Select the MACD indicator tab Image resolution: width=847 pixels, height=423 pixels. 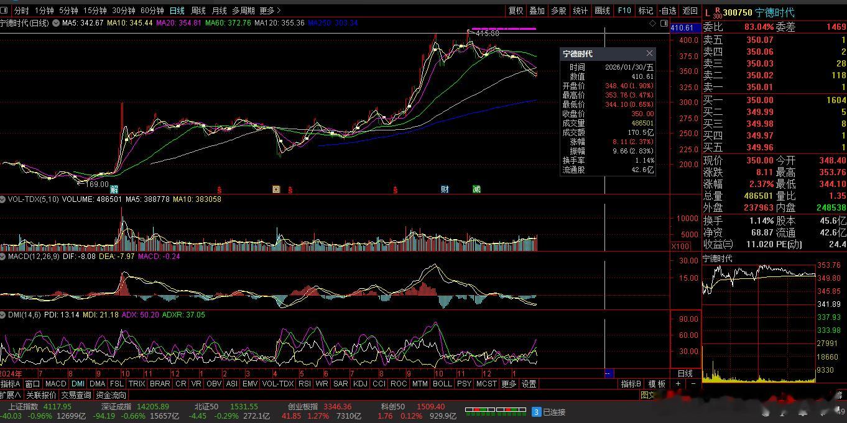pos(56,384)
